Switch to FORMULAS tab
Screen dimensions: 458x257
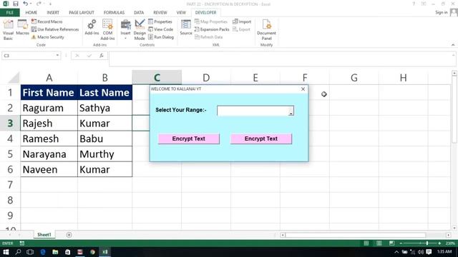(x=114, y=13)
